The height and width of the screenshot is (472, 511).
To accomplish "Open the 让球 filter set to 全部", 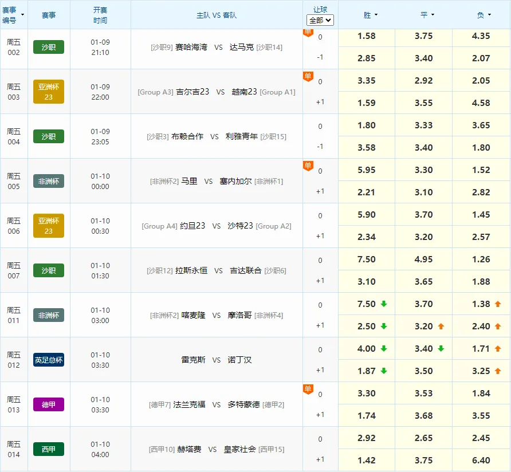I will (x=320, y=20).
